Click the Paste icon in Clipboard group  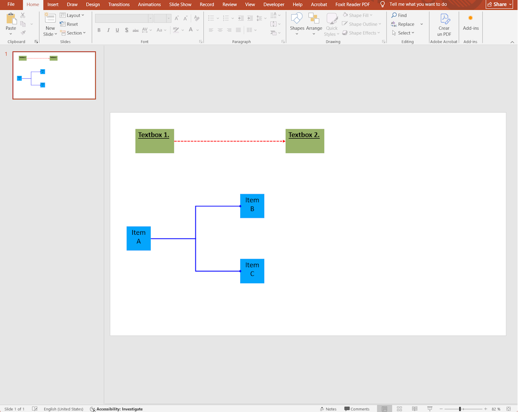(x=10, y=19)
